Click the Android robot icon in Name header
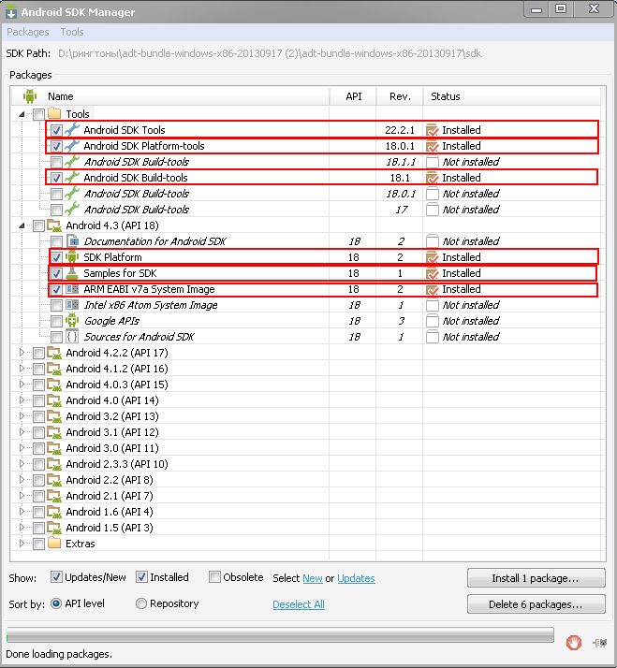Viewport: 617px width, 668px height. pos(30,96)
